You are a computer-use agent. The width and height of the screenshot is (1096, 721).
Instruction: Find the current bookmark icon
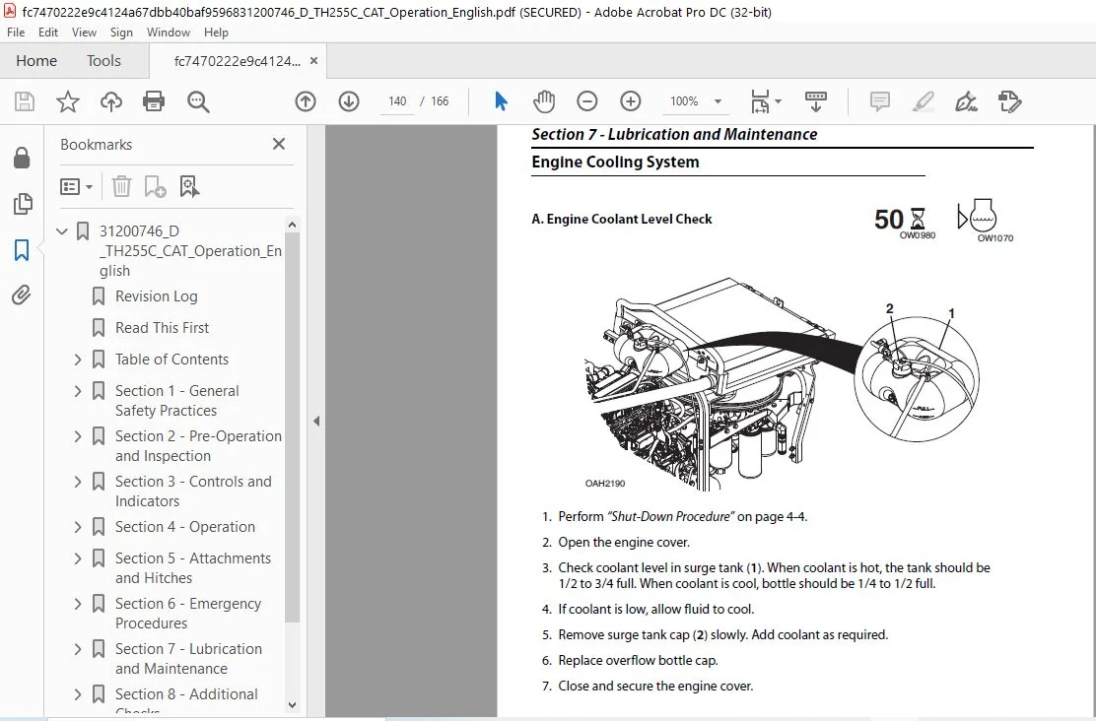pyautogui.click(x=189, y=186)
